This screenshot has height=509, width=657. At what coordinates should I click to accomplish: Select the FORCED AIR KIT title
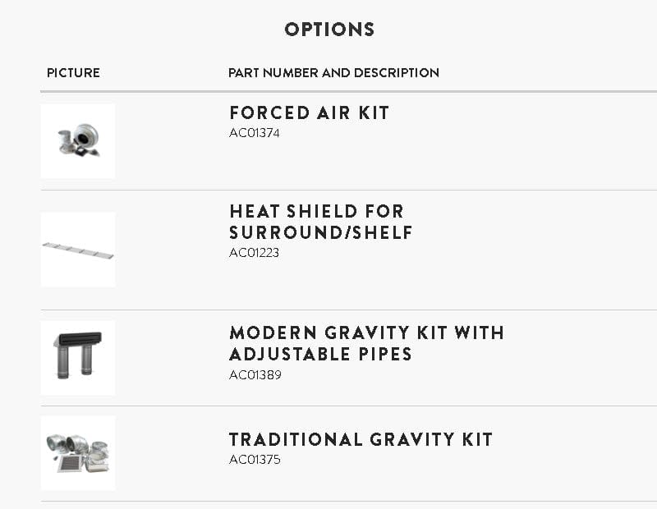310,112
